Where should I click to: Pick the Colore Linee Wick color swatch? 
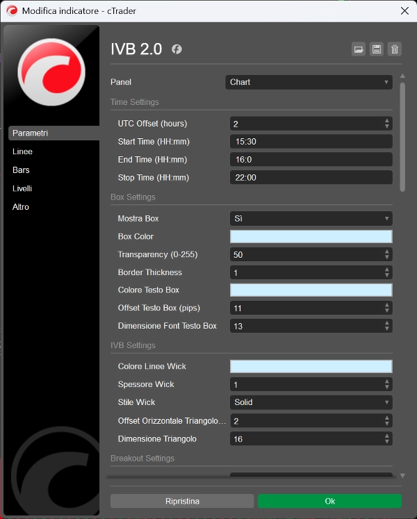point(311,366)
